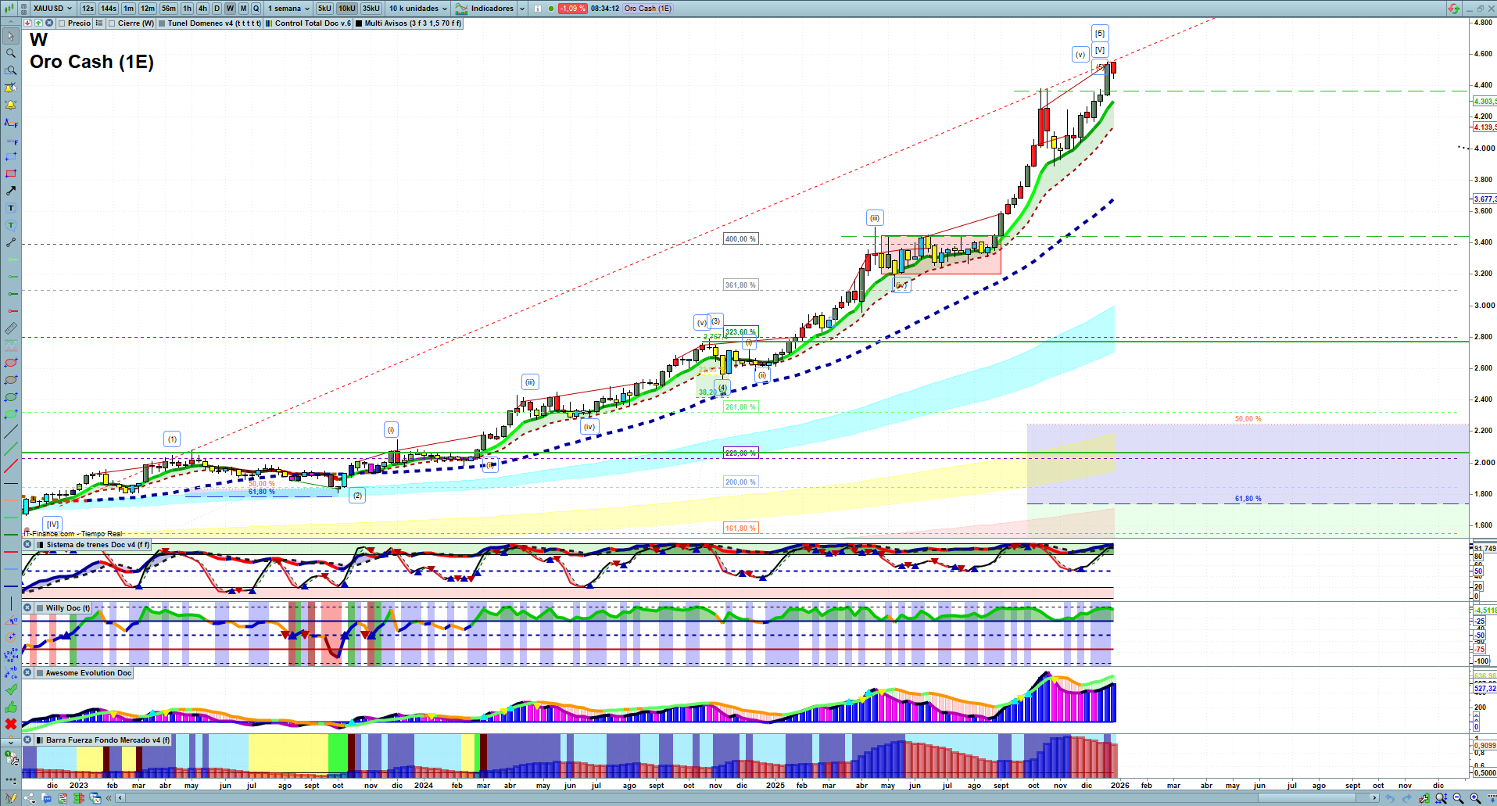Viewport: 1497px width, 806px height.
Task: Select the black arrow drawing tool
Action: pos(11,191)
